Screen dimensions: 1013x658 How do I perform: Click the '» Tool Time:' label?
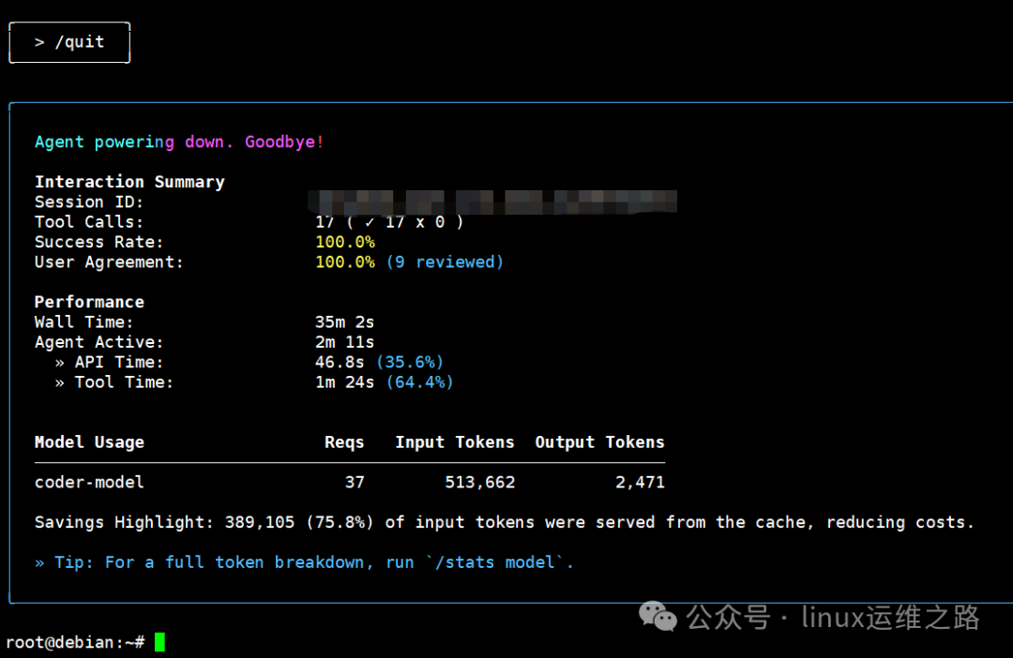(113, 382)
